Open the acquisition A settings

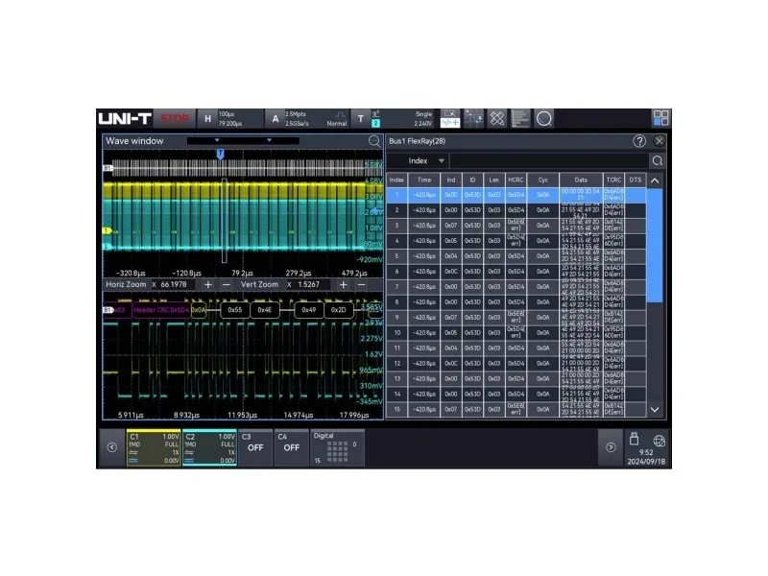click(308, 118)
